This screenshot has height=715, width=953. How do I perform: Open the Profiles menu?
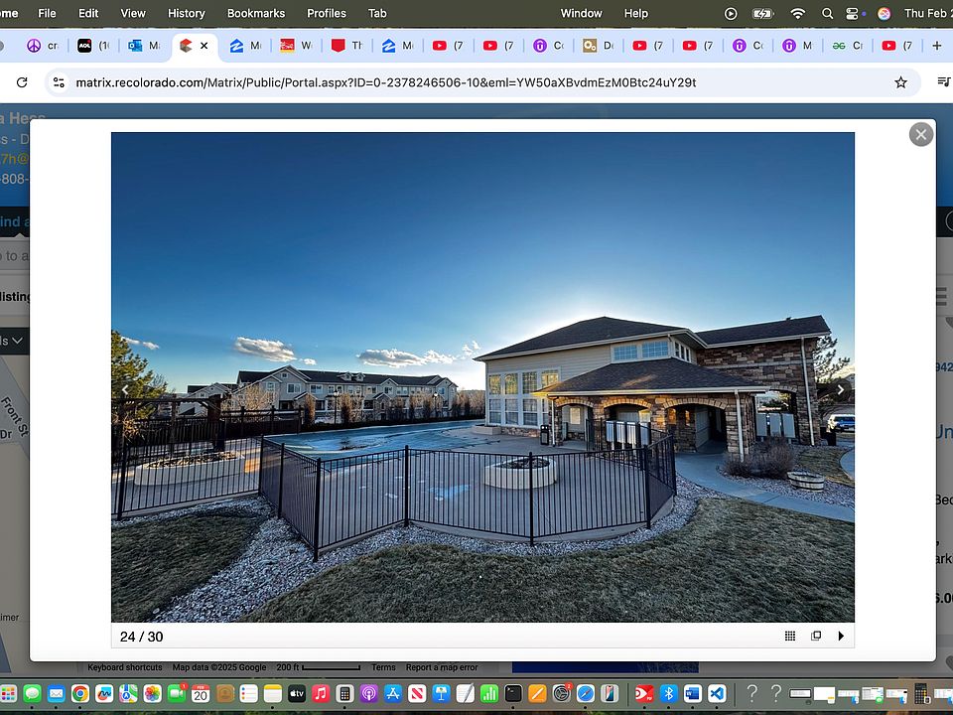(x=327, y=13)
